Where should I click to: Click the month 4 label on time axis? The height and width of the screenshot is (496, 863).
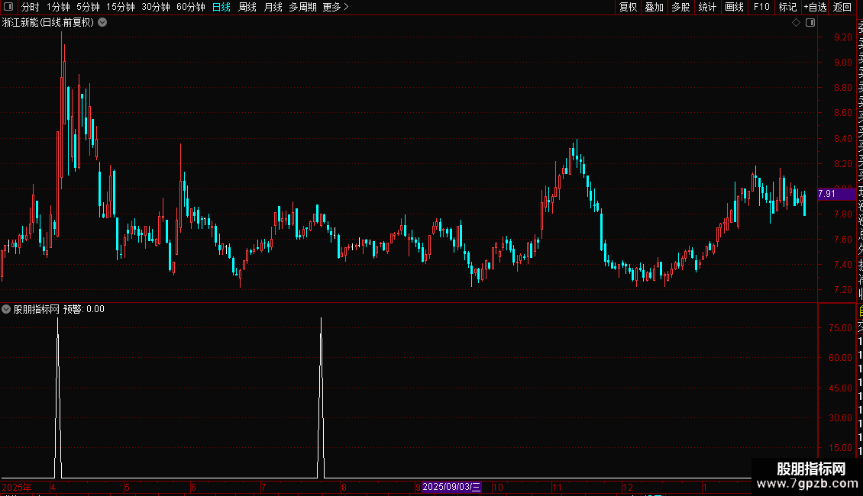coord(53,487)
